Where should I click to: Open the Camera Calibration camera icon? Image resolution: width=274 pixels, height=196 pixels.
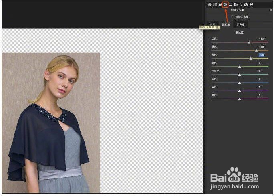click(246, 5)
